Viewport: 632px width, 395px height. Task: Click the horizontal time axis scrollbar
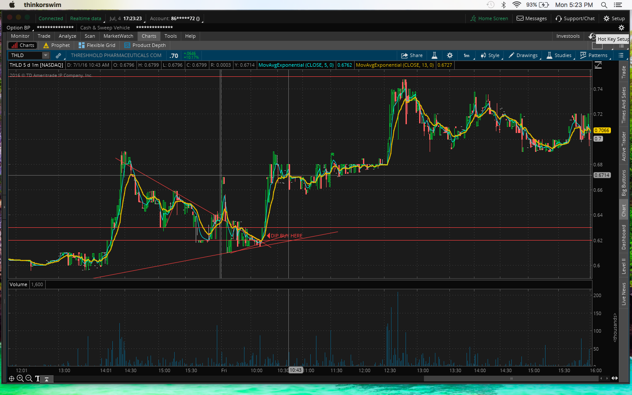(x=511, y=378)
